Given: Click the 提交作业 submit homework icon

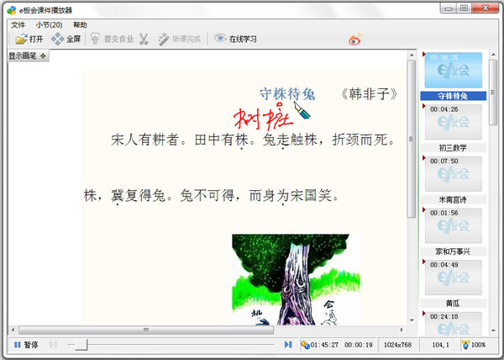Looking at the screenshot, I should (x=96, y=39).
